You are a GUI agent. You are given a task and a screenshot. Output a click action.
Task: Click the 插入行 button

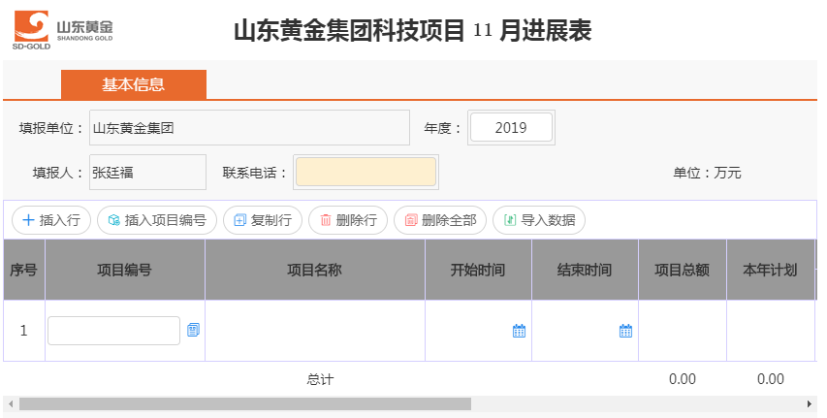(x=51, y=220)
